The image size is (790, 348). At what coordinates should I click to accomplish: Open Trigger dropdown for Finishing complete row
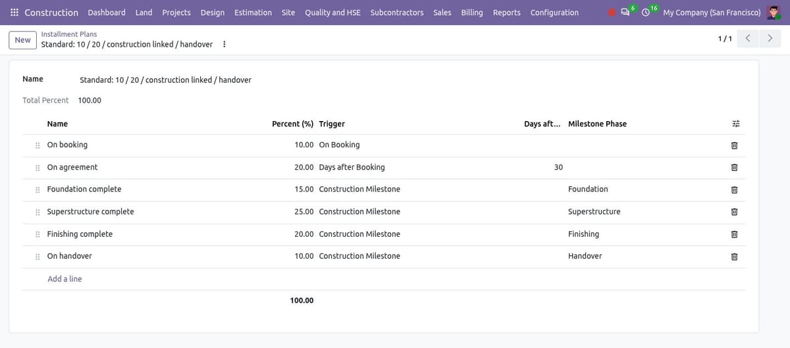(419, 234)
